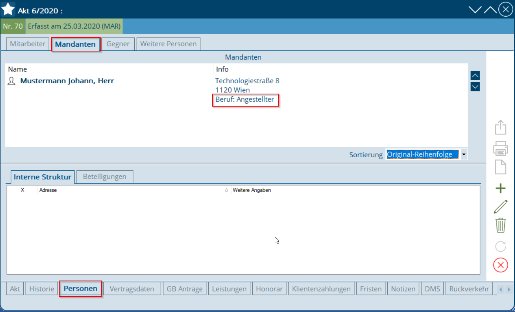Open the Rückverkehr tab

[469, 289]
